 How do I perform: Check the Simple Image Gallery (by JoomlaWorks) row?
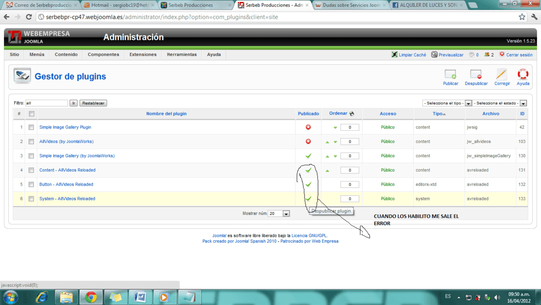31,156
